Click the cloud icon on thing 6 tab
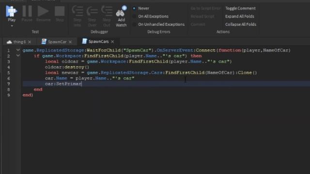310x174 pixels. click(x=9, y=42)
